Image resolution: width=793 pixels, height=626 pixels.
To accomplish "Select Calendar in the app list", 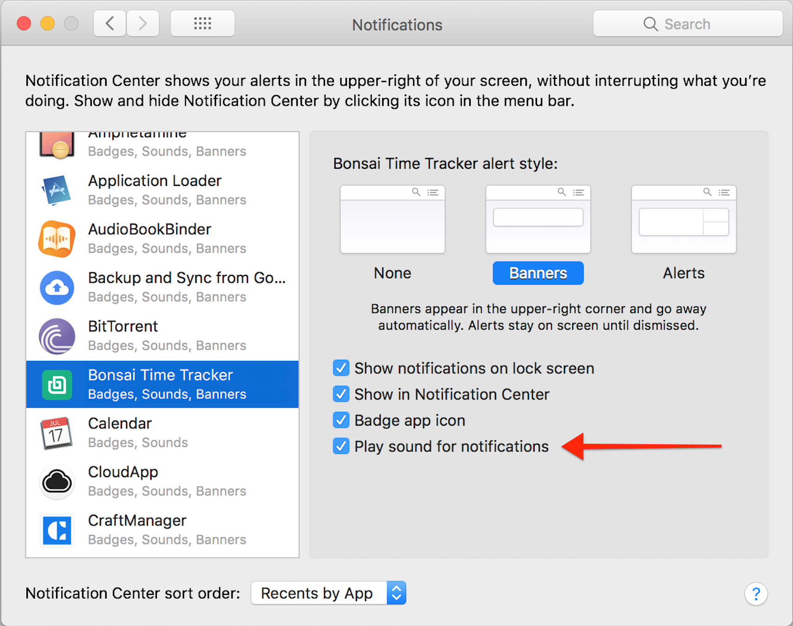I will click(162, 433).
